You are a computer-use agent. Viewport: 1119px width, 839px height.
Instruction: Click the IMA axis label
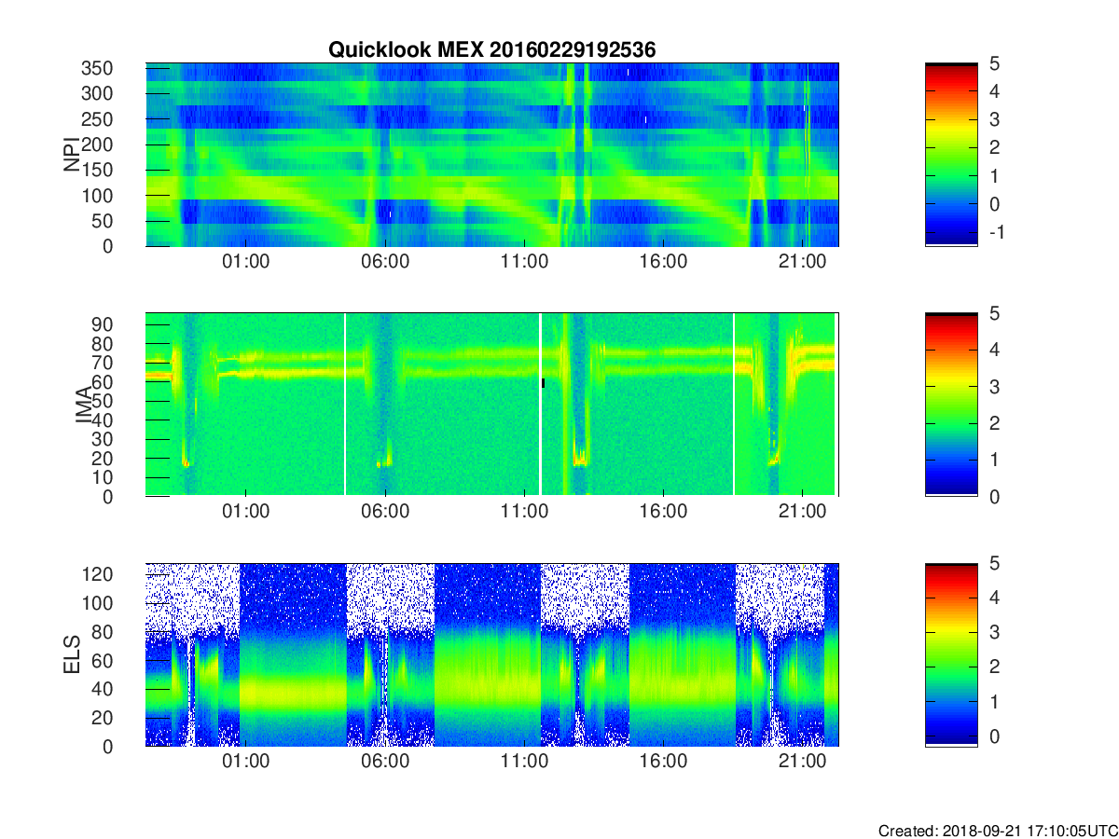pyautogui.click(x=82, y=405)
